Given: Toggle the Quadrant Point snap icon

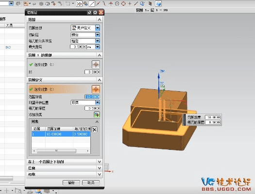Looking at the screenshot, I should pos(123,4).
